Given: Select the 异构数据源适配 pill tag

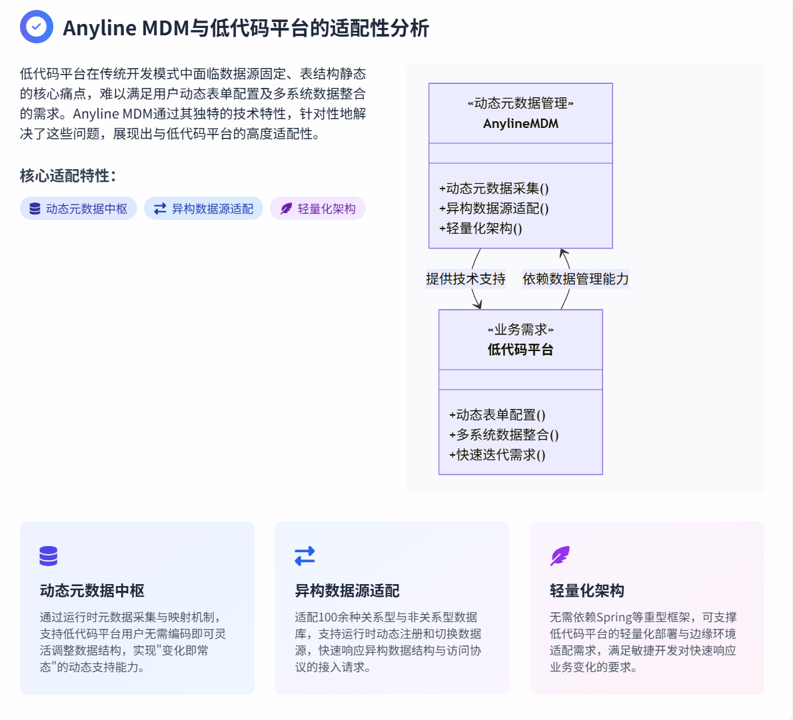Looking at the screenshot, I should coord(203,208).
